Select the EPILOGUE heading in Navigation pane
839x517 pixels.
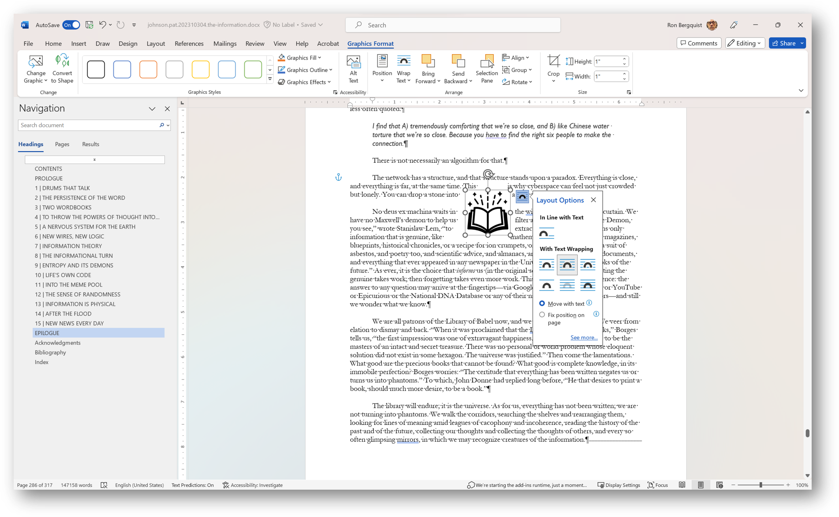47,333
